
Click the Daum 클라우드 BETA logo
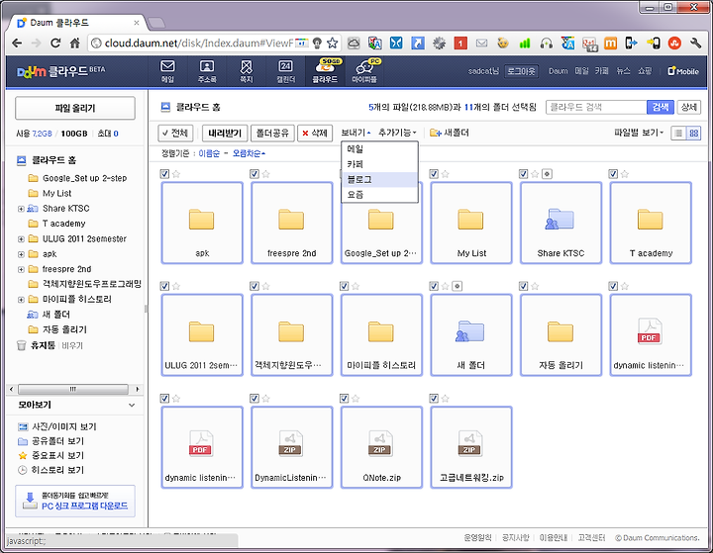(x=61, y=71)
